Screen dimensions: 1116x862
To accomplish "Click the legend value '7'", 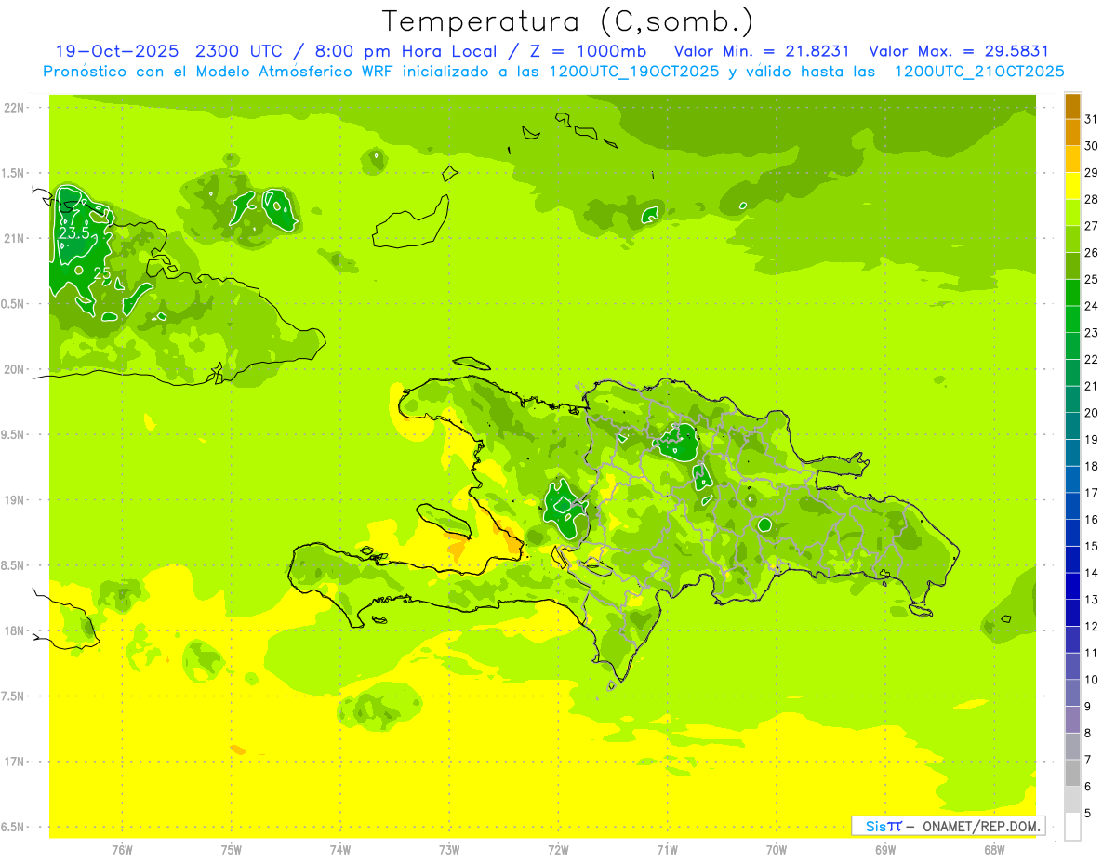I will click(1088, 761).
